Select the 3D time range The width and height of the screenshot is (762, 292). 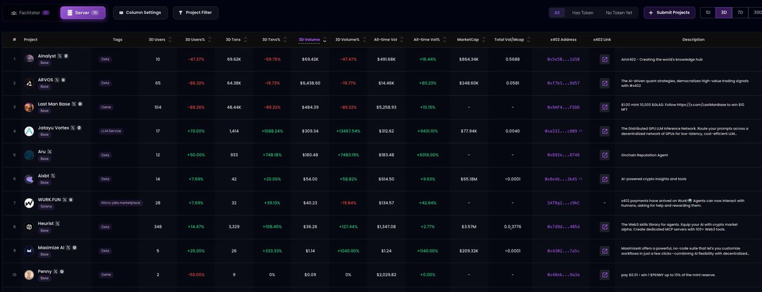click(724, 13)
